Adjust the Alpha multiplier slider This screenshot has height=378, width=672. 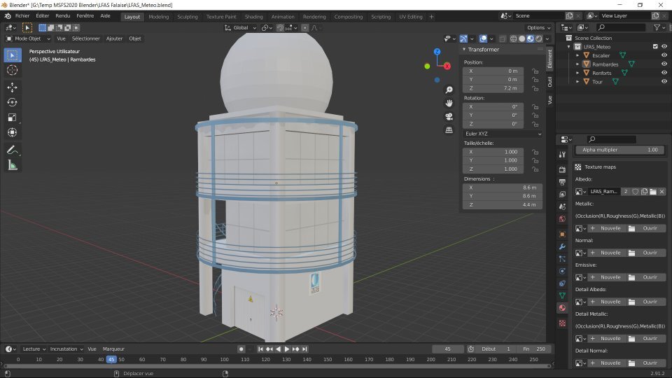pyautogui.click(x=619, y=150)
